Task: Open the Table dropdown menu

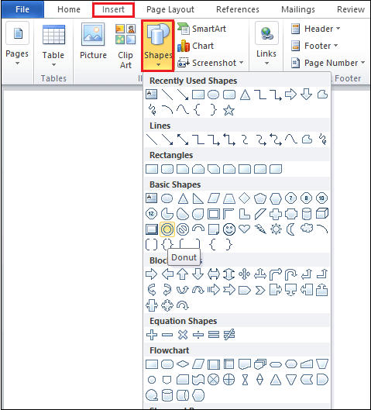Action: (53, 46)
